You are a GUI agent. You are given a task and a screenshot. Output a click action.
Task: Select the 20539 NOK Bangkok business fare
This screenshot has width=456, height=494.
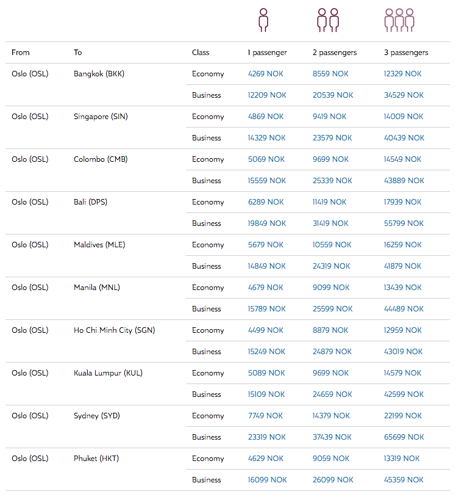tap(333, 95)
